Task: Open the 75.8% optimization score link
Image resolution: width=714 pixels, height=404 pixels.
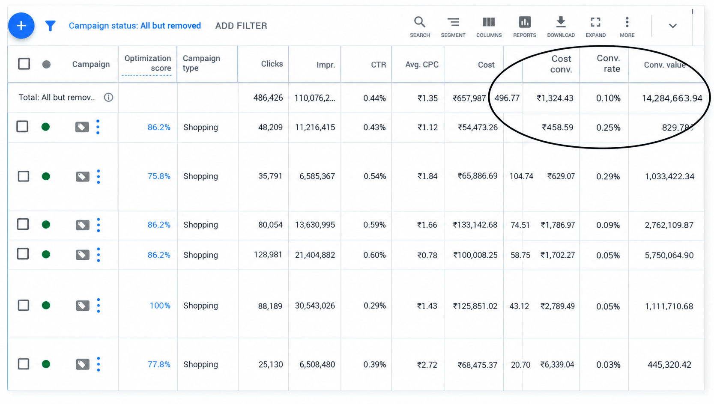Action: (159, 176)
